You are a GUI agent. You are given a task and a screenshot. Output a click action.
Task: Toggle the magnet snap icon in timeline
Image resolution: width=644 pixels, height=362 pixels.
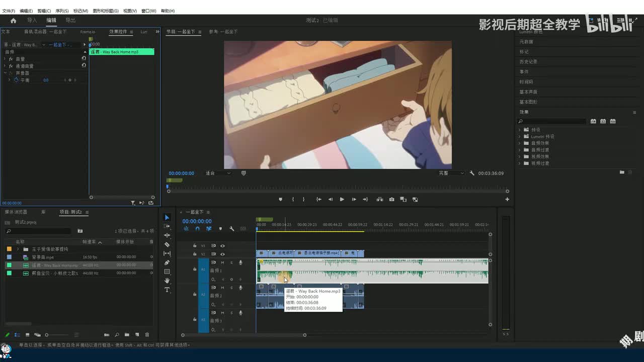tap(197, 229)
